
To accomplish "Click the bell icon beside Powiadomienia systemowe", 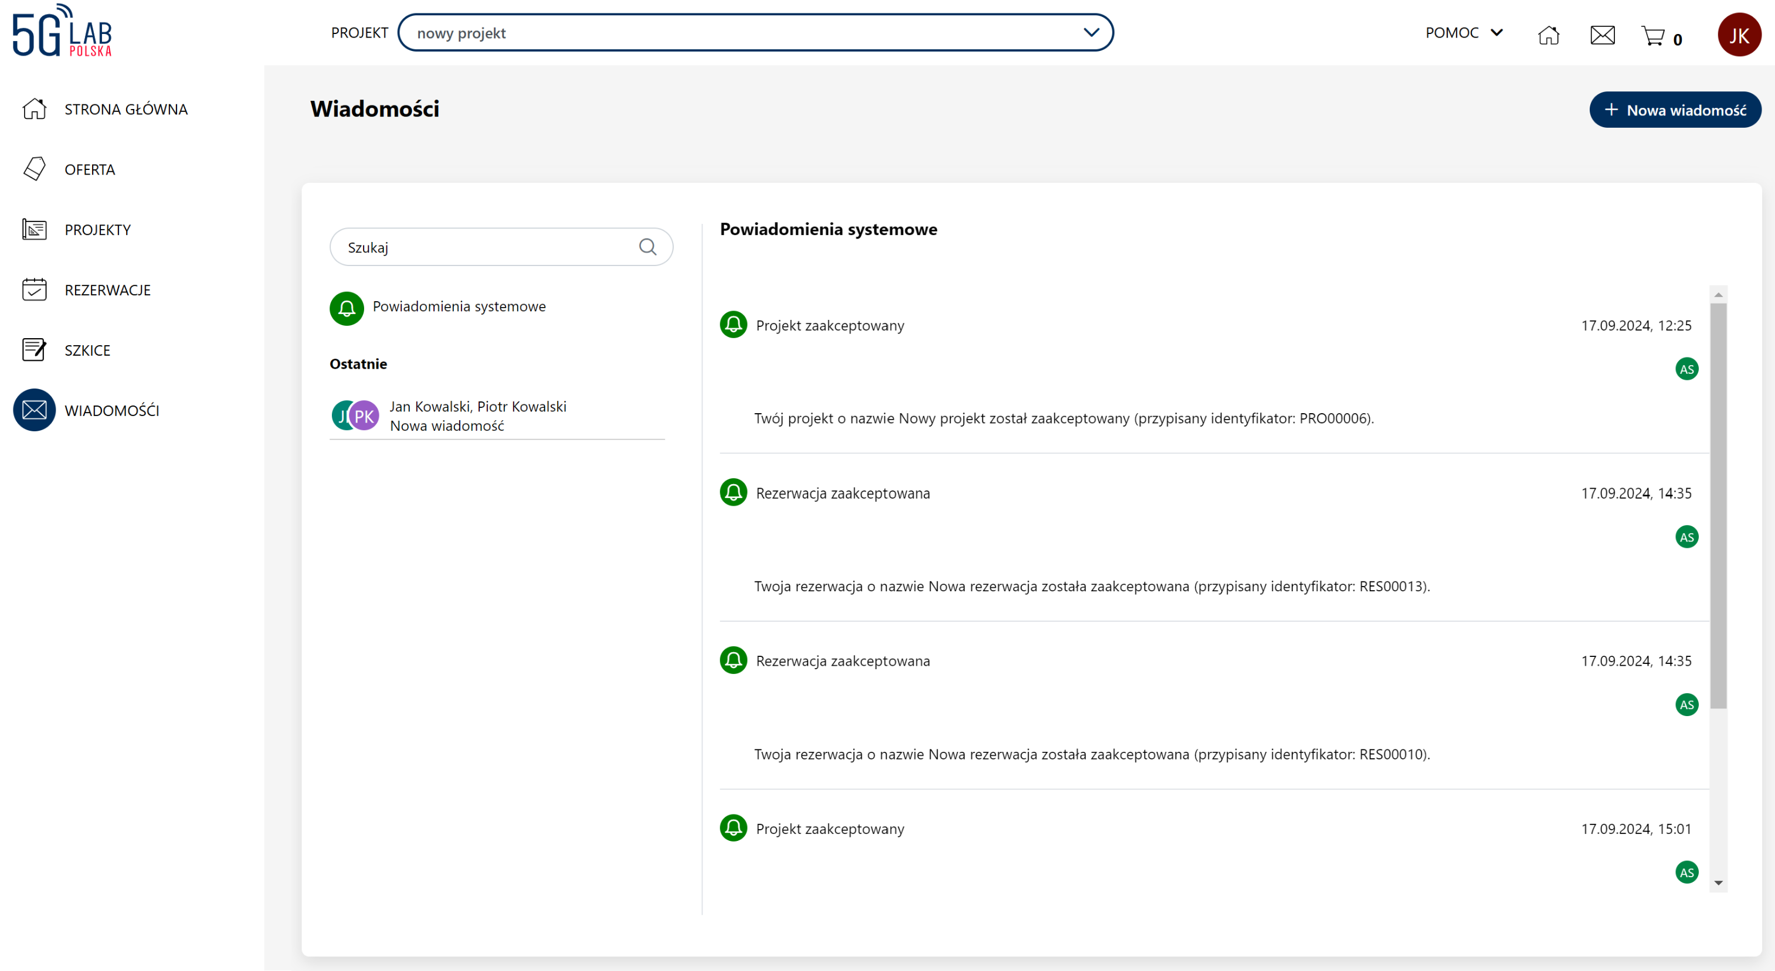I will click(347, 308).
